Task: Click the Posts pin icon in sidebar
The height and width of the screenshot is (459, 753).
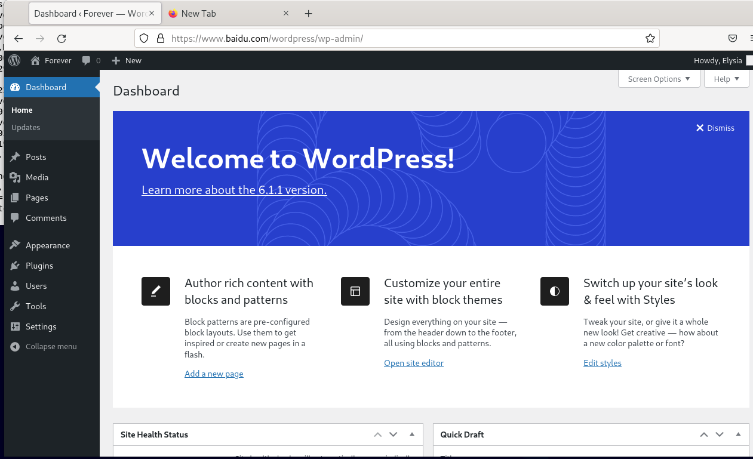Action: [x=15, y=157]
